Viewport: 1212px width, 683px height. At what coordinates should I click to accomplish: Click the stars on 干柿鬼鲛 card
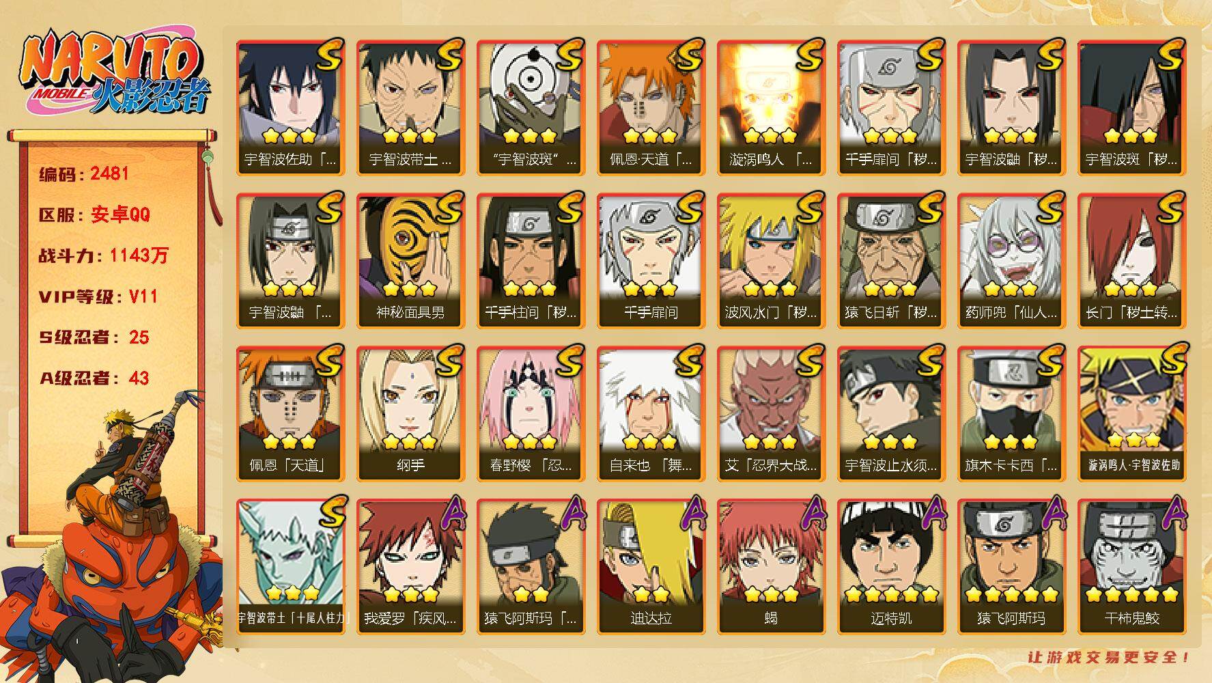pos(1131,594)
